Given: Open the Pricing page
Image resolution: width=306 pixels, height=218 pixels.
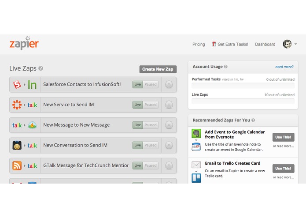Looking at the screenshot, I should click(199, 45).
